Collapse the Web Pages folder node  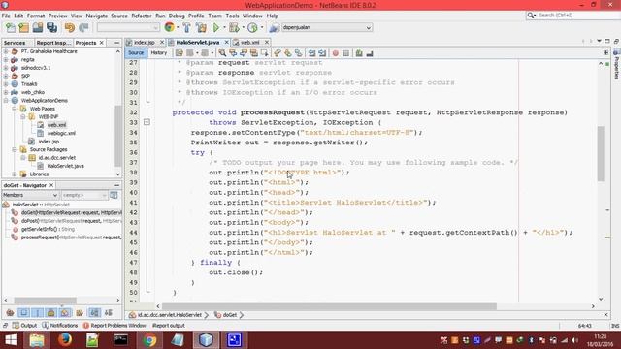point(15,109)
